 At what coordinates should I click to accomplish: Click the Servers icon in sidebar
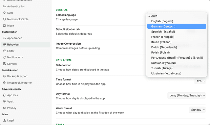pos(4,64)
